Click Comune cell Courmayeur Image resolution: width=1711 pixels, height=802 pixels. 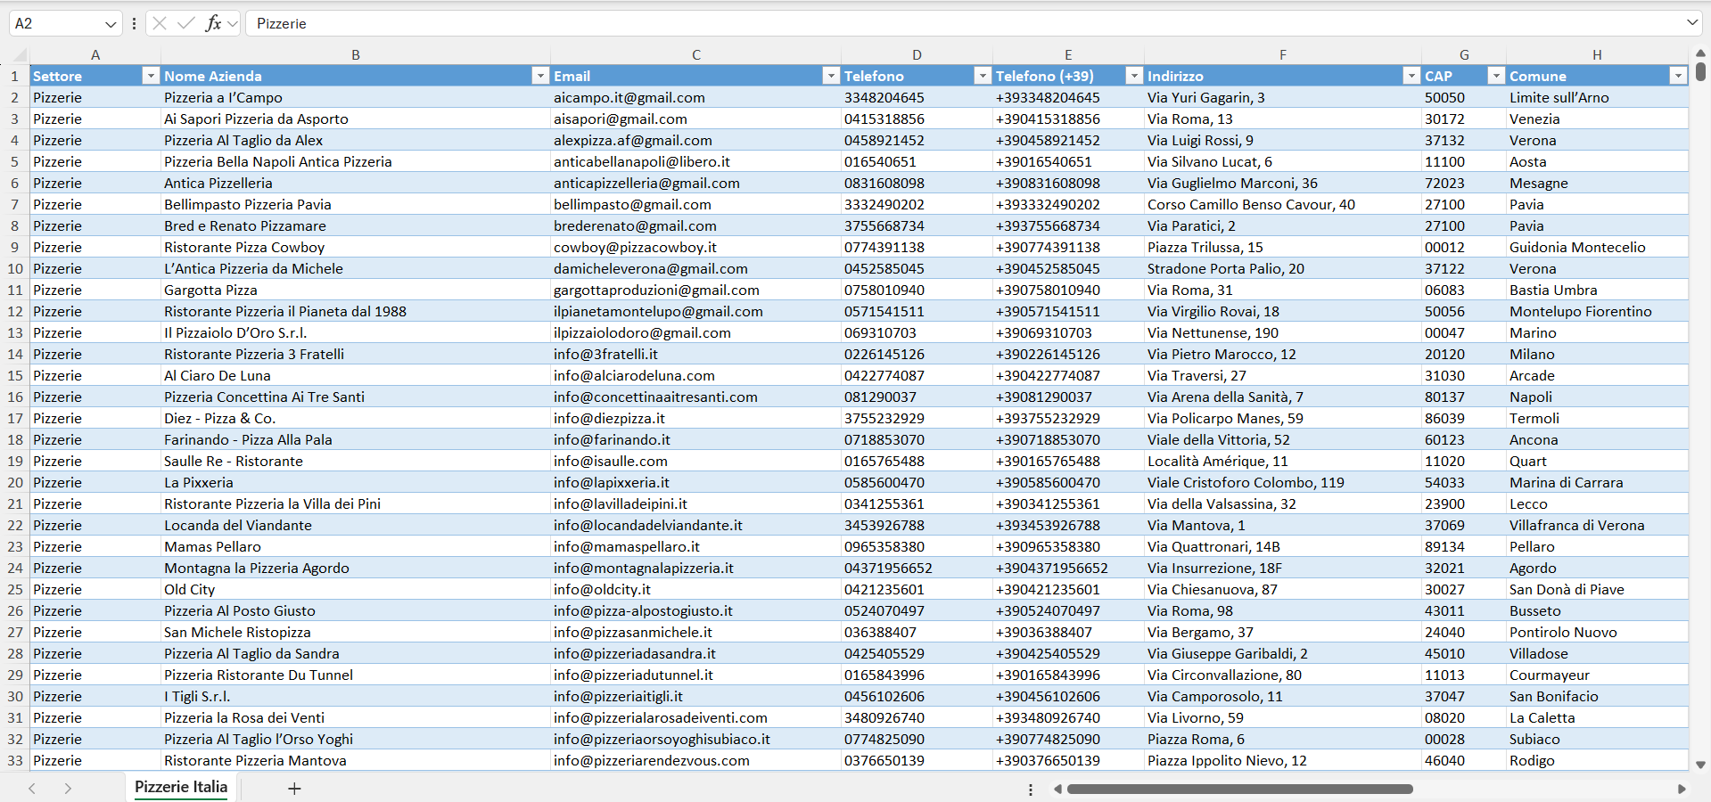(x=1597, y=675)
